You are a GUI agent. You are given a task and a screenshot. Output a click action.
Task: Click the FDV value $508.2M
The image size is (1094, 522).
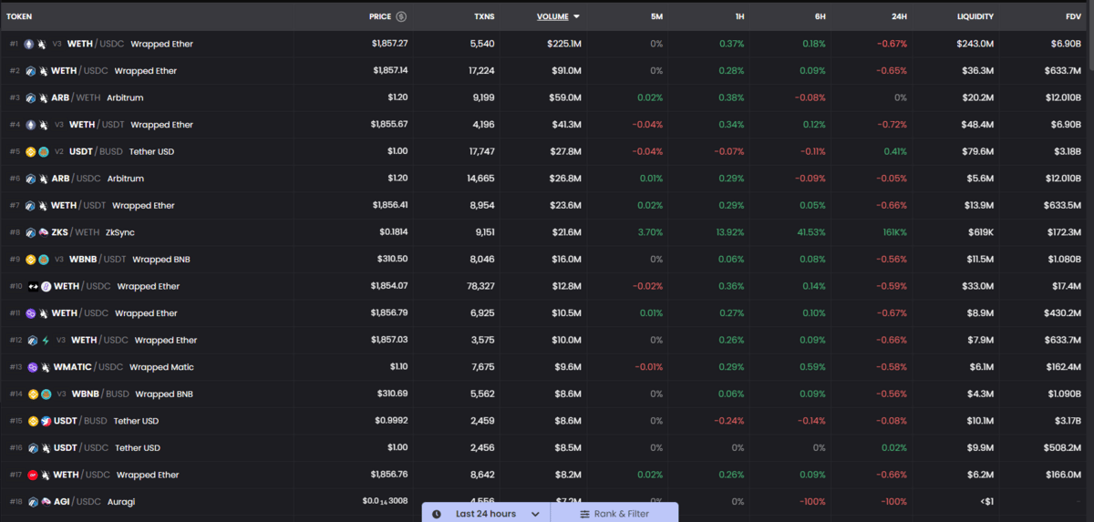pos(1063,448)
